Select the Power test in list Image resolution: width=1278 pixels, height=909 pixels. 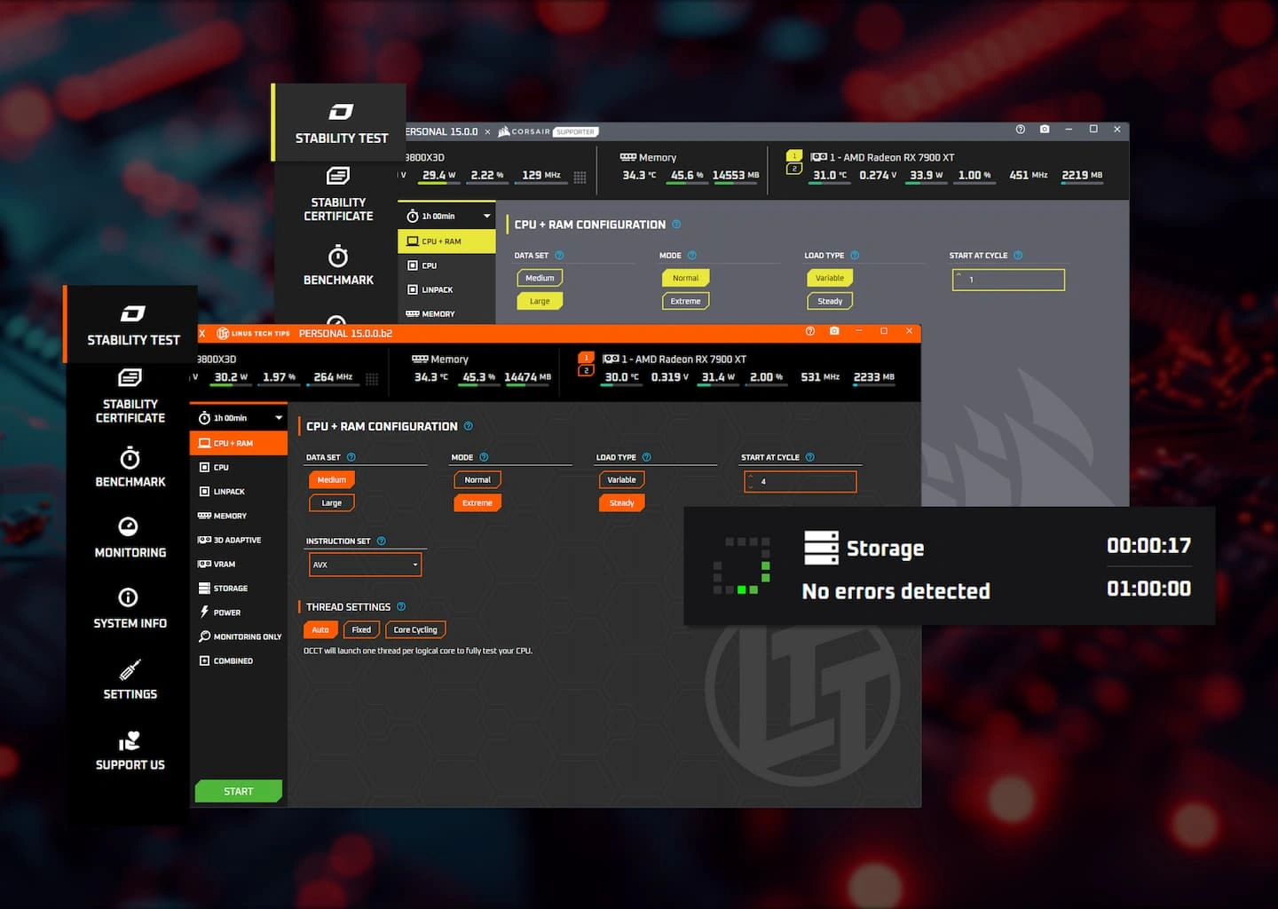226,613
